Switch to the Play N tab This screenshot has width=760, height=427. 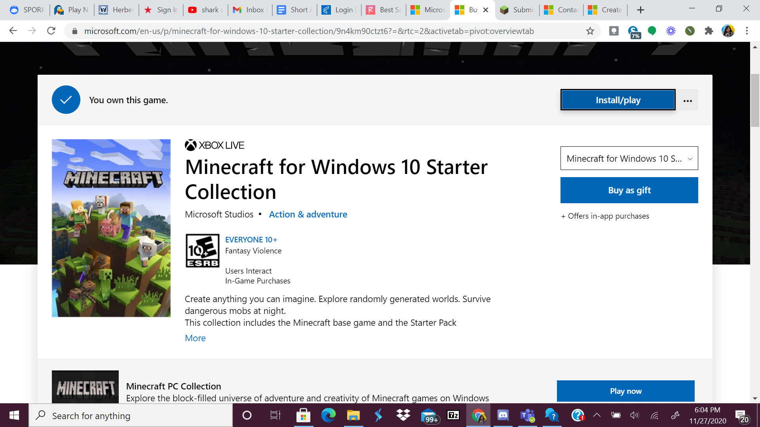pyautogui.click(x=71, y=10)
